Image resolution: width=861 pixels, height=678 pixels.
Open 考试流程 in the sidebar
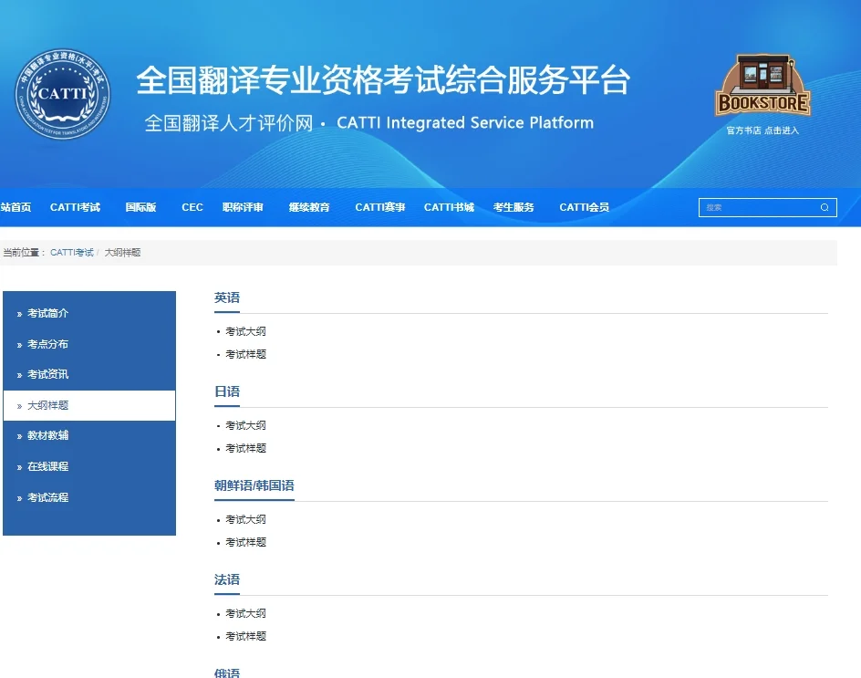[89, 497]
